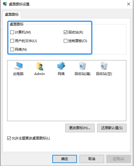This screenshot has height=166, width=134.
Task: Click empty area of icon preview list
Action: 67,98
